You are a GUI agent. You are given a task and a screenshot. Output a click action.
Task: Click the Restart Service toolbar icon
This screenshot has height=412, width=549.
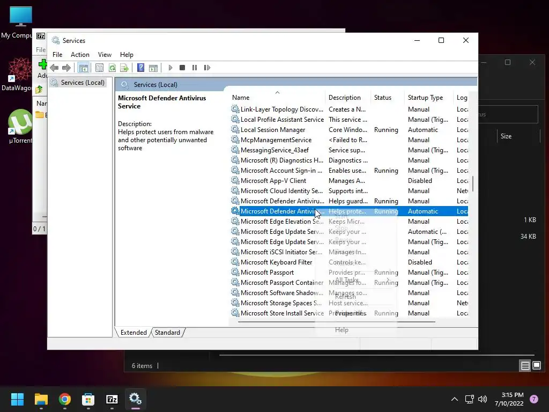207,68
